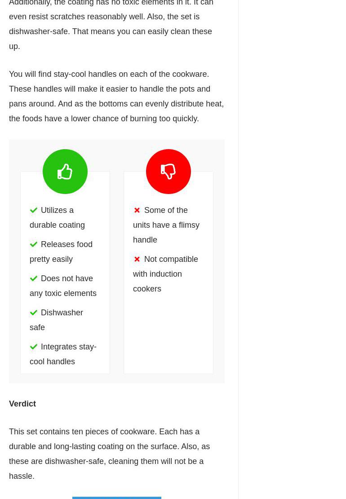The width and height of the screenshot is (346, 499).
Task: Click checkmark beside Integrates stay-cool handles
Action: point(34,347)
